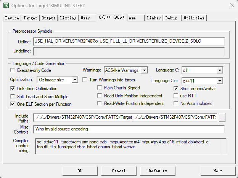This screenshot has width=238, height=178.
Task: Click the Undefine input field
Action: pyautogui.click(x=129, y=51)
